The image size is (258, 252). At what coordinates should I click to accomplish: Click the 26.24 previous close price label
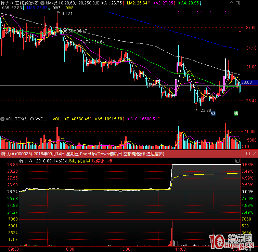click(12, 192)
